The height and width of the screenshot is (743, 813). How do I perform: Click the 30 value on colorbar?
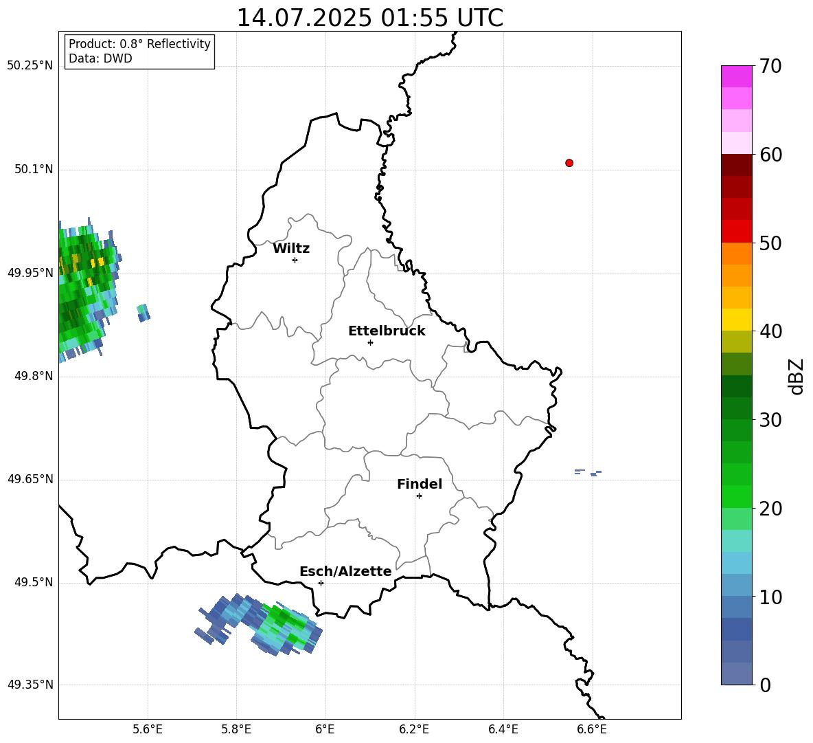click(770, 420)
